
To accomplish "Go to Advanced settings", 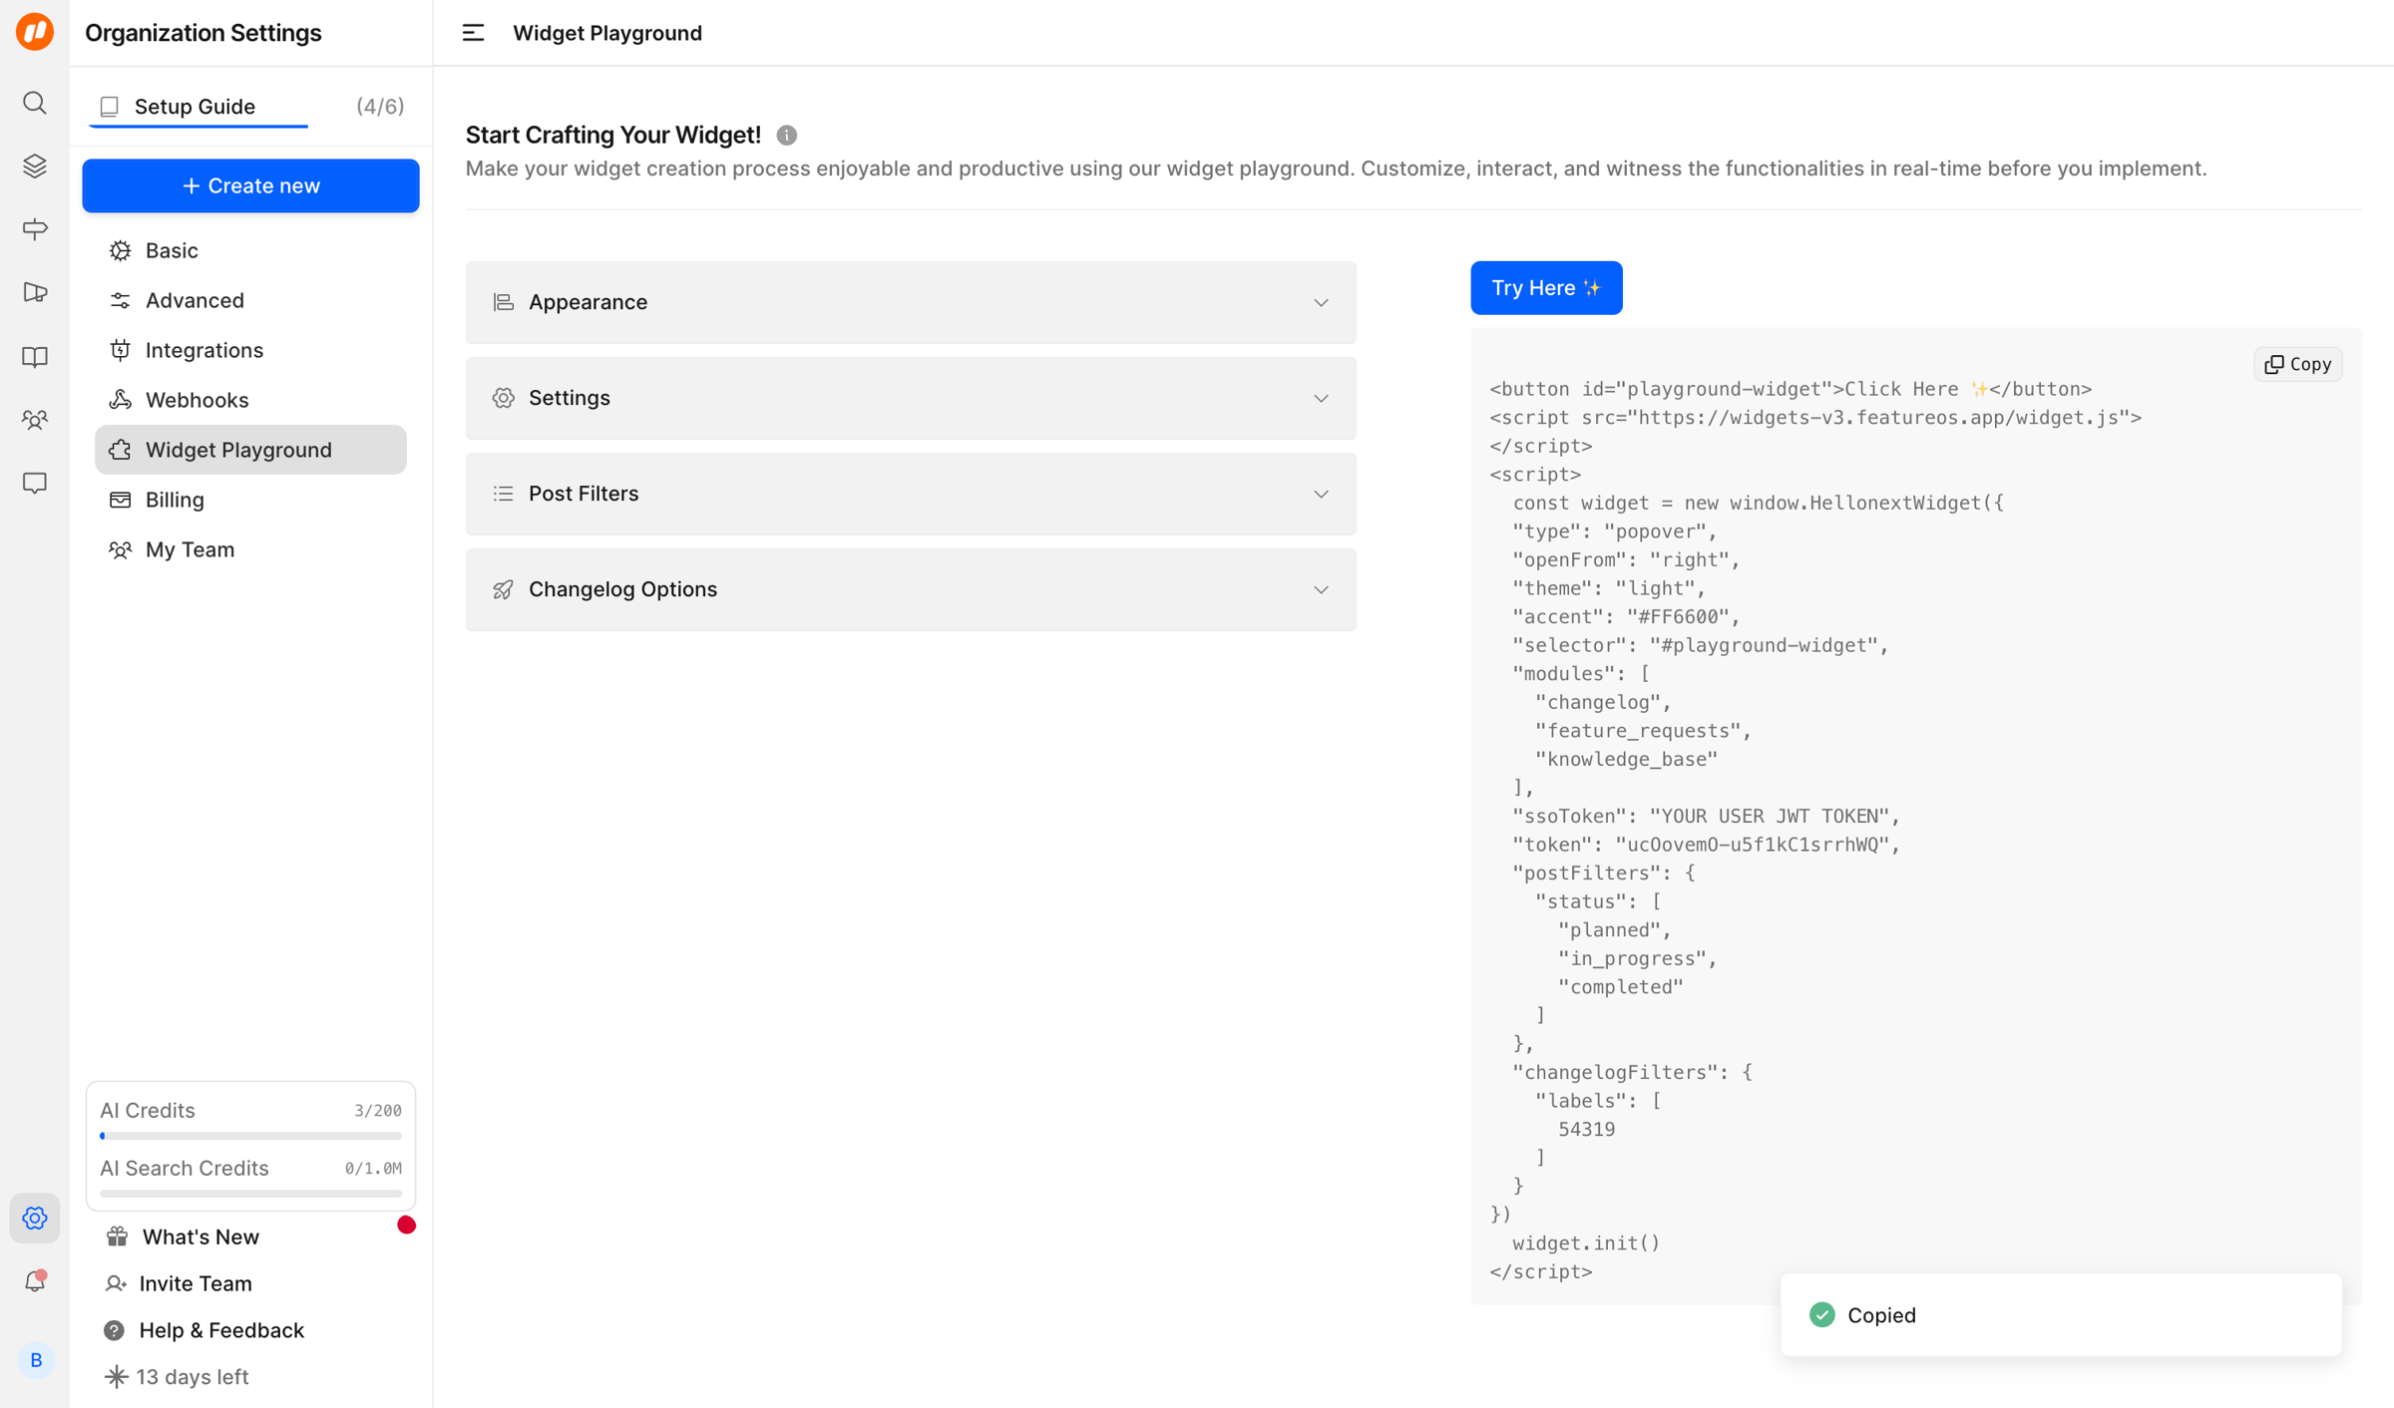I will [x=250, y=300].
